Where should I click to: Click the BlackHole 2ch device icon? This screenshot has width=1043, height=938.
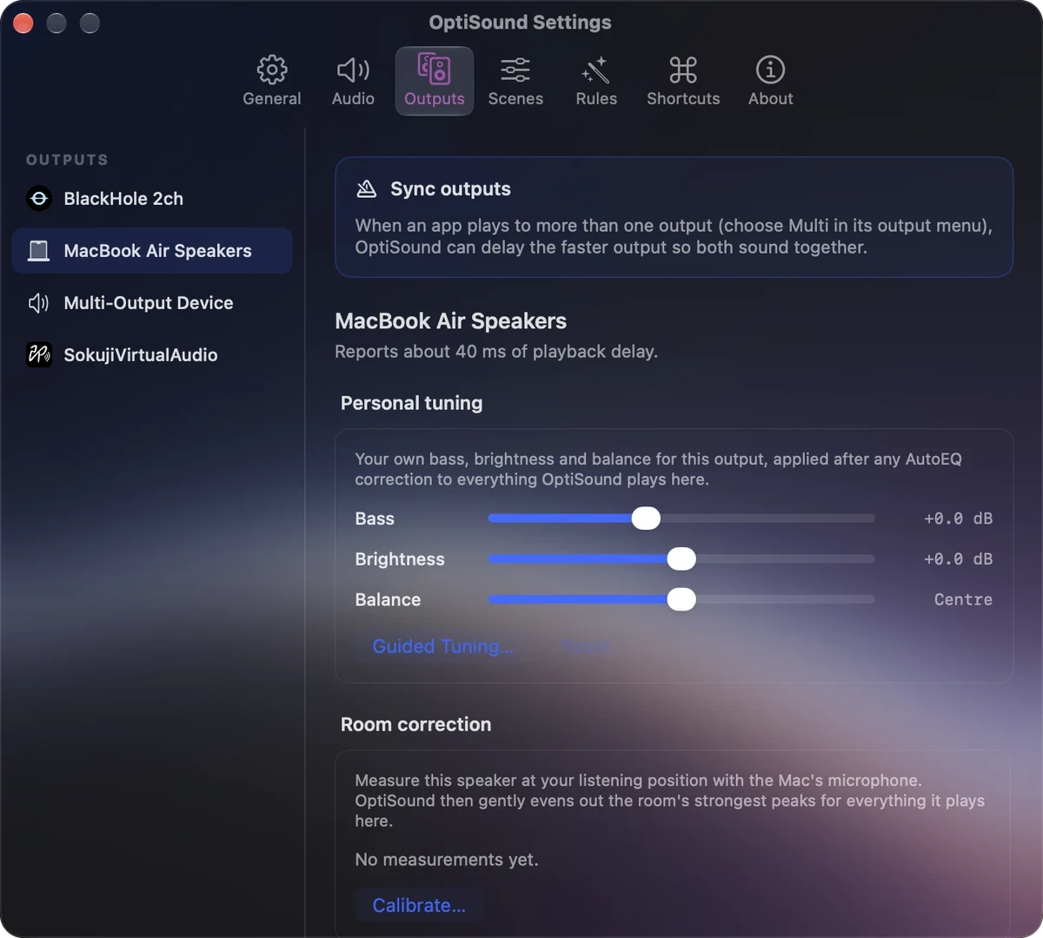point(39,199)
